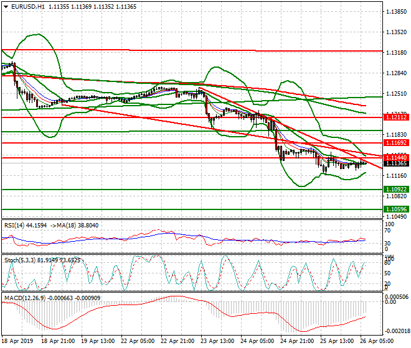Select the red 1.11692 price level label
Viewport: 411px width, 348px height.
pyautogui.click(x=396, y=143)
